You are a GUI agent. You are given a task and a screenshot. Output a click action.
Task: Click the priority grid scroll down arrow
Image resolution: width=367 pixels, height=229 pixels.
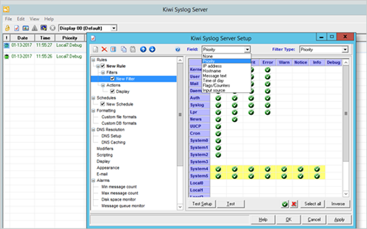pyautogui.click(x=346, y=194)
